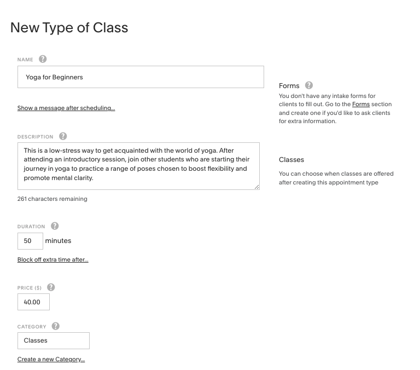
Task: Open the Forms section link
Action: [360, 104]
